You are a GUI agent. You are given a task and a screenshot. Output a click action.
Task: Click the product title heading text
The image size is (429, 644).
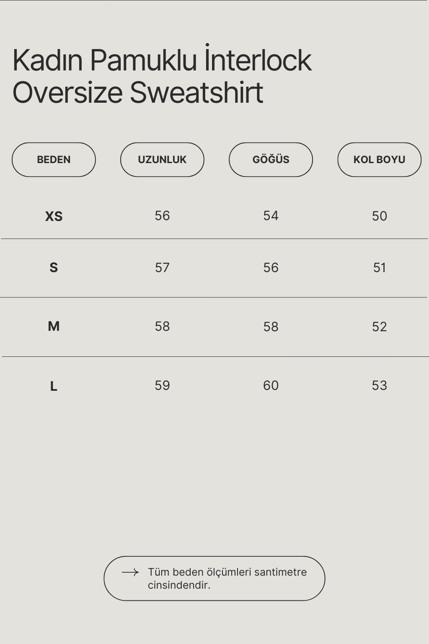pos(162,76)
